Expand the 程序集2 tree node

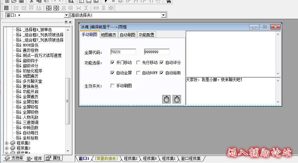(7, 143)
